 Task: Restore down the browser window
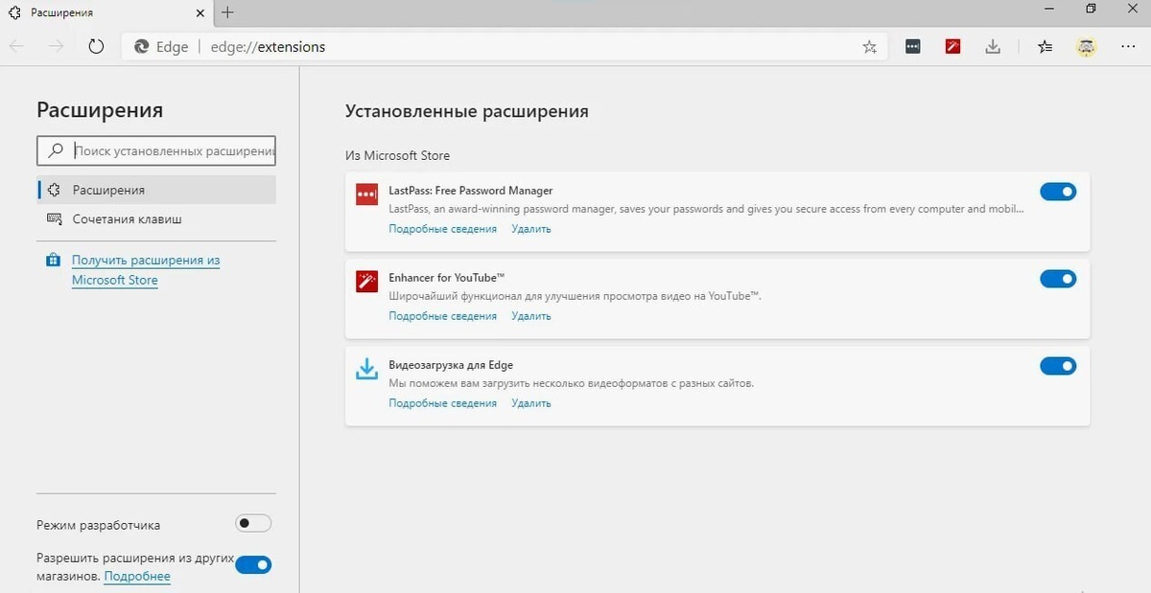pos(1091,9)
